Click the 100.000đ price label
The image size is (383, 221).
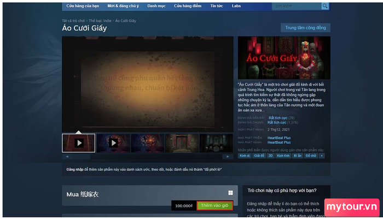click(x=184, y=206)
